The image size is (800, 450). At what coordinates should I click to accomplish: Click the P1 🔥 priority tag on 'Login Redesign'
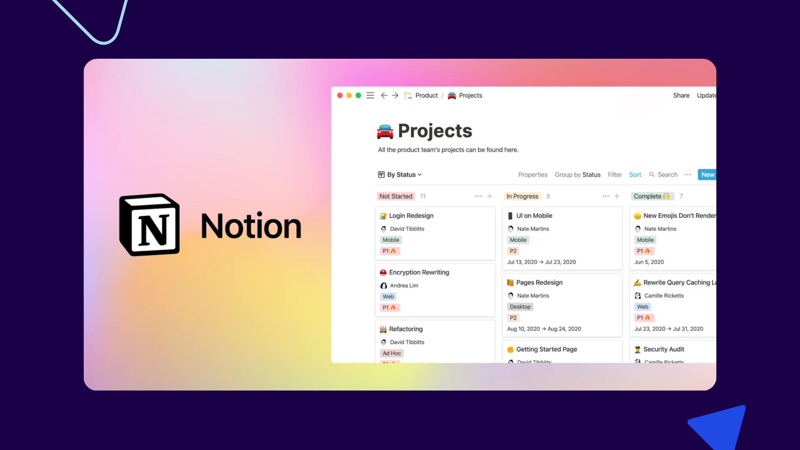click(390, 250)
